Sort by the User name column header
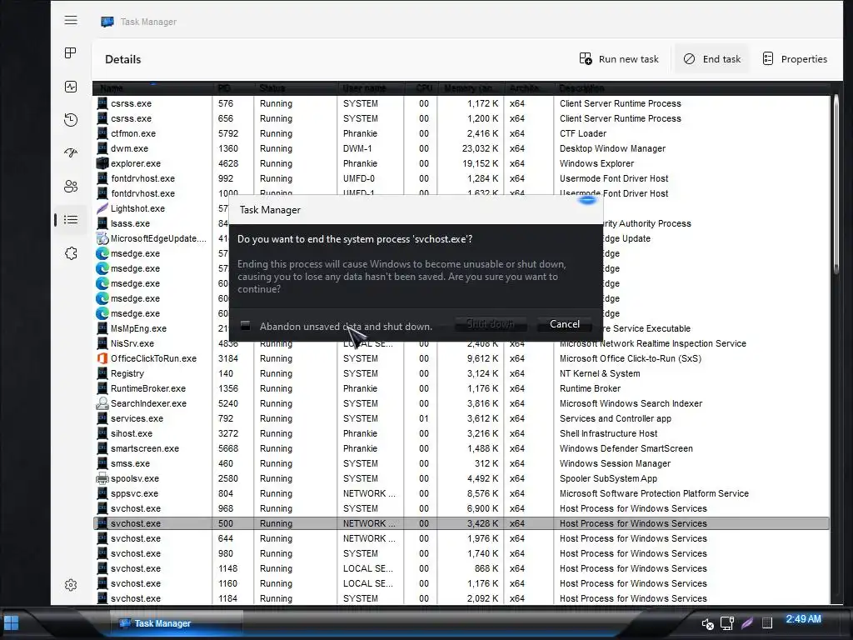 click(371, 88)
